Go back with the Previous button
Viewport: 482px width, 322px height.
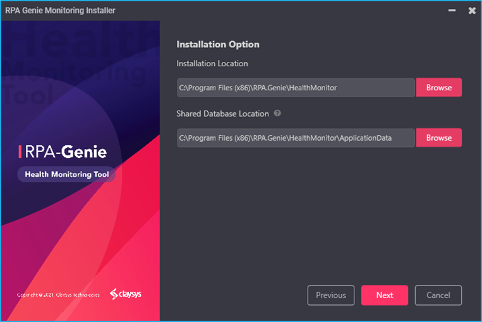point(330,295)
